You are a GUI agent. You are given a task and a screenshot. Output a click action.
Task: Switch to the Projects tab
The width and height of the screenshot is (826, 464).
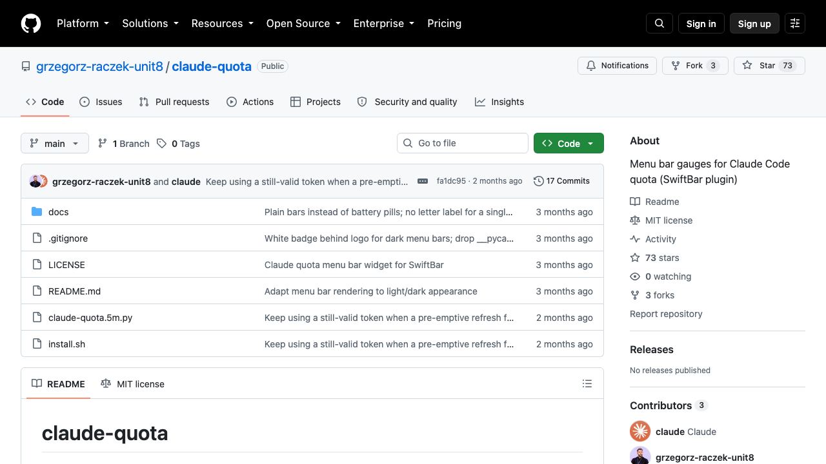[316, 102]
